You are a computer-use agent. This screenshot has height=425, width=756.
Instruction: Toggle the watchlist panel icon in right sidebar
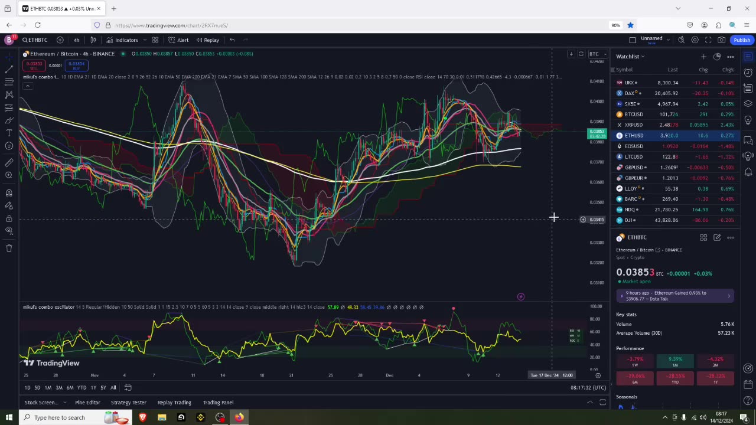tap(748, 57)
